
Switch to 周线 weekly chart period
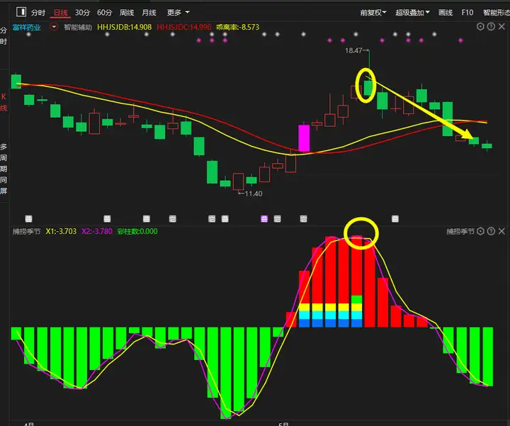127,13
